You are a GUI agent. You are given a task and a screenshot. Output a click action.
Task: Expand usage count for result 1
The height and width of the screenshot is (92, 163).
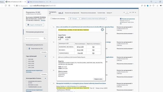125,33
